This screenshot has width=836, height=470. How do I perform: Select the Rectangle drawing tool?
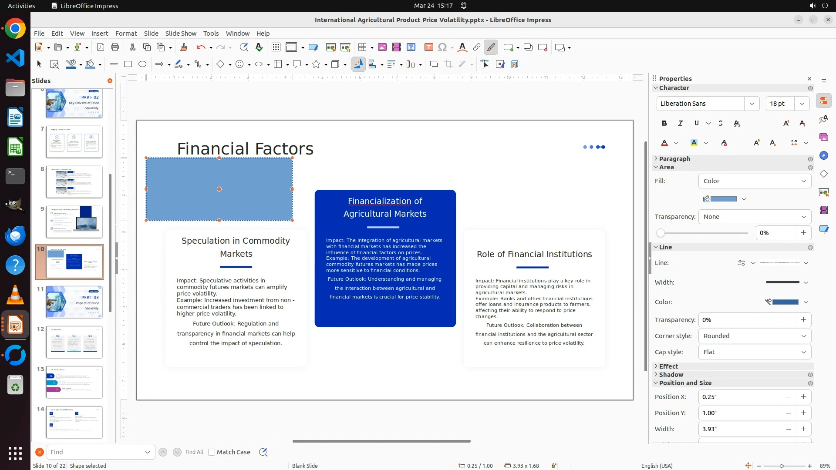click(x=128, y=64)
